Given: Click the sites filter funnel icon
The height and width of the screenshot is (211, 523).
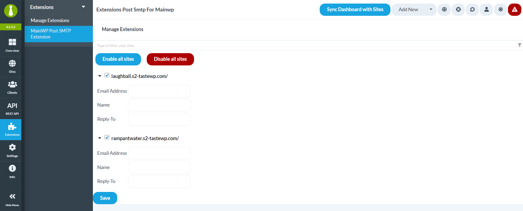Looking at the screenshot, I should [519, 45].
